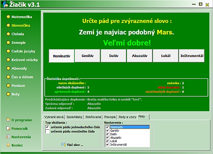Switch to Rody a vzory tab
The height and width of the screenshot is (154, 213).
127,117
